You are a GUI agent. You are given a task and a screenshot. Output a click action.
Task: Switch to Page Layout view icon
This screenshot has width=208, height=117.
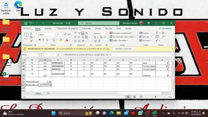click(x=135, y=97)
